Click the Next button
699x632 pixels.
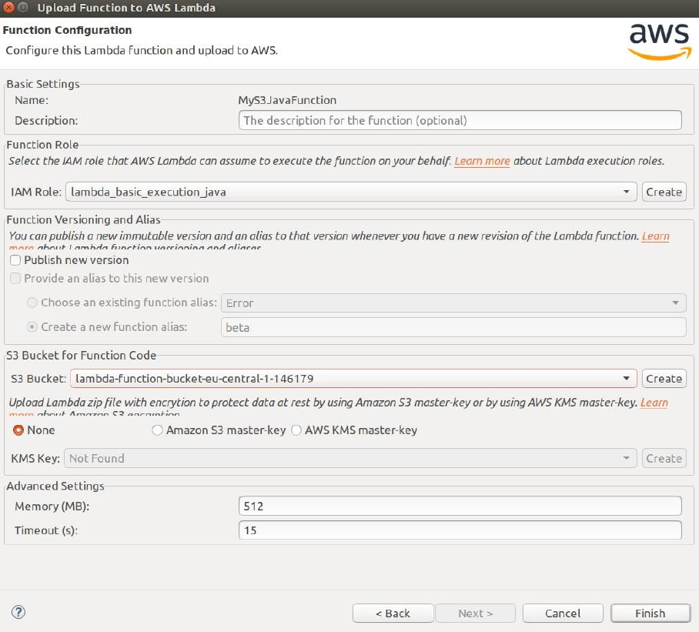[475, 614]
